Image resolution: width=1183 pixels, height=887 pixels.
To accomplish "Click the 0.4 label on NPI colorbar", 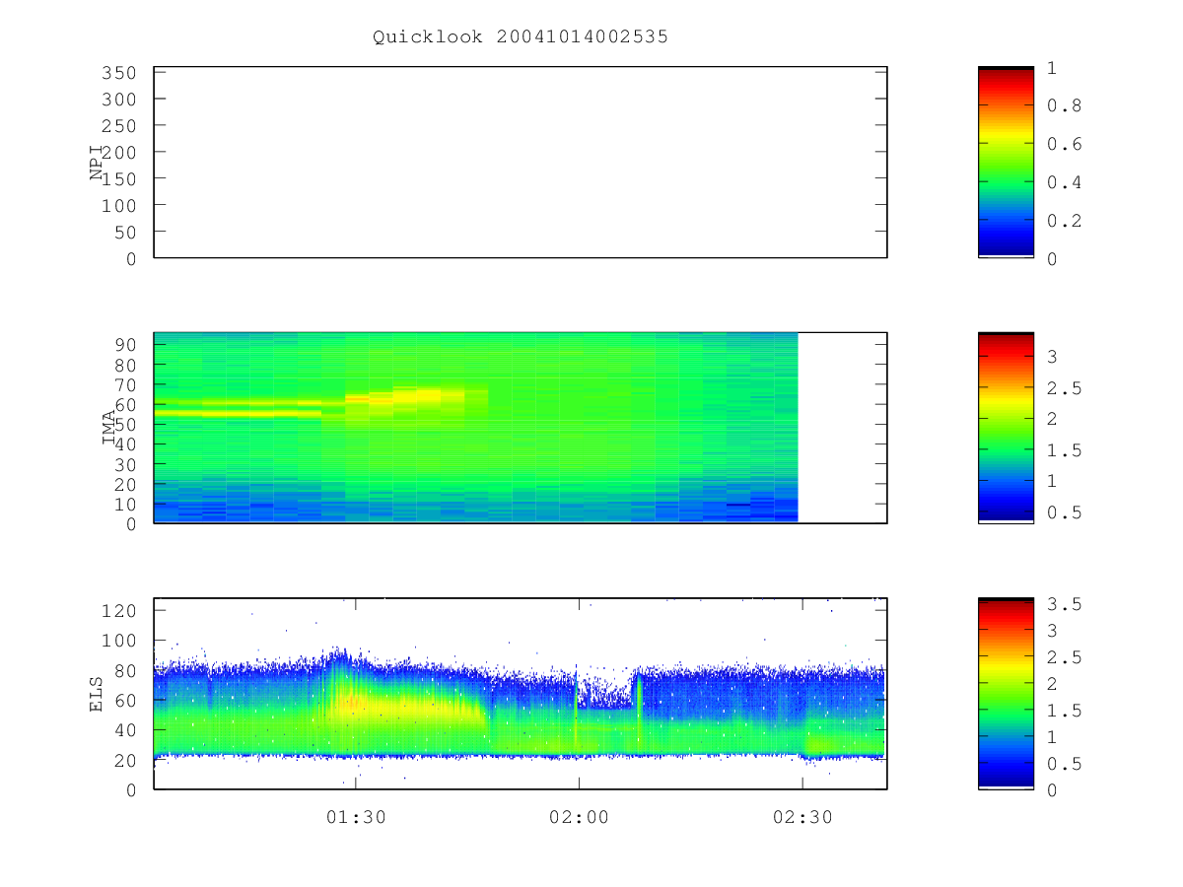I will click(x=1065, y=182).
